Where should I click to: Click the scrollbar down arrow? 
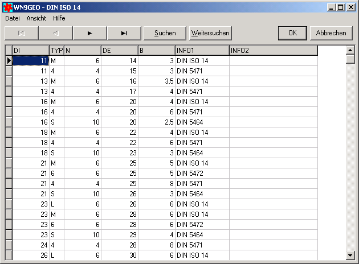point(350,255)
